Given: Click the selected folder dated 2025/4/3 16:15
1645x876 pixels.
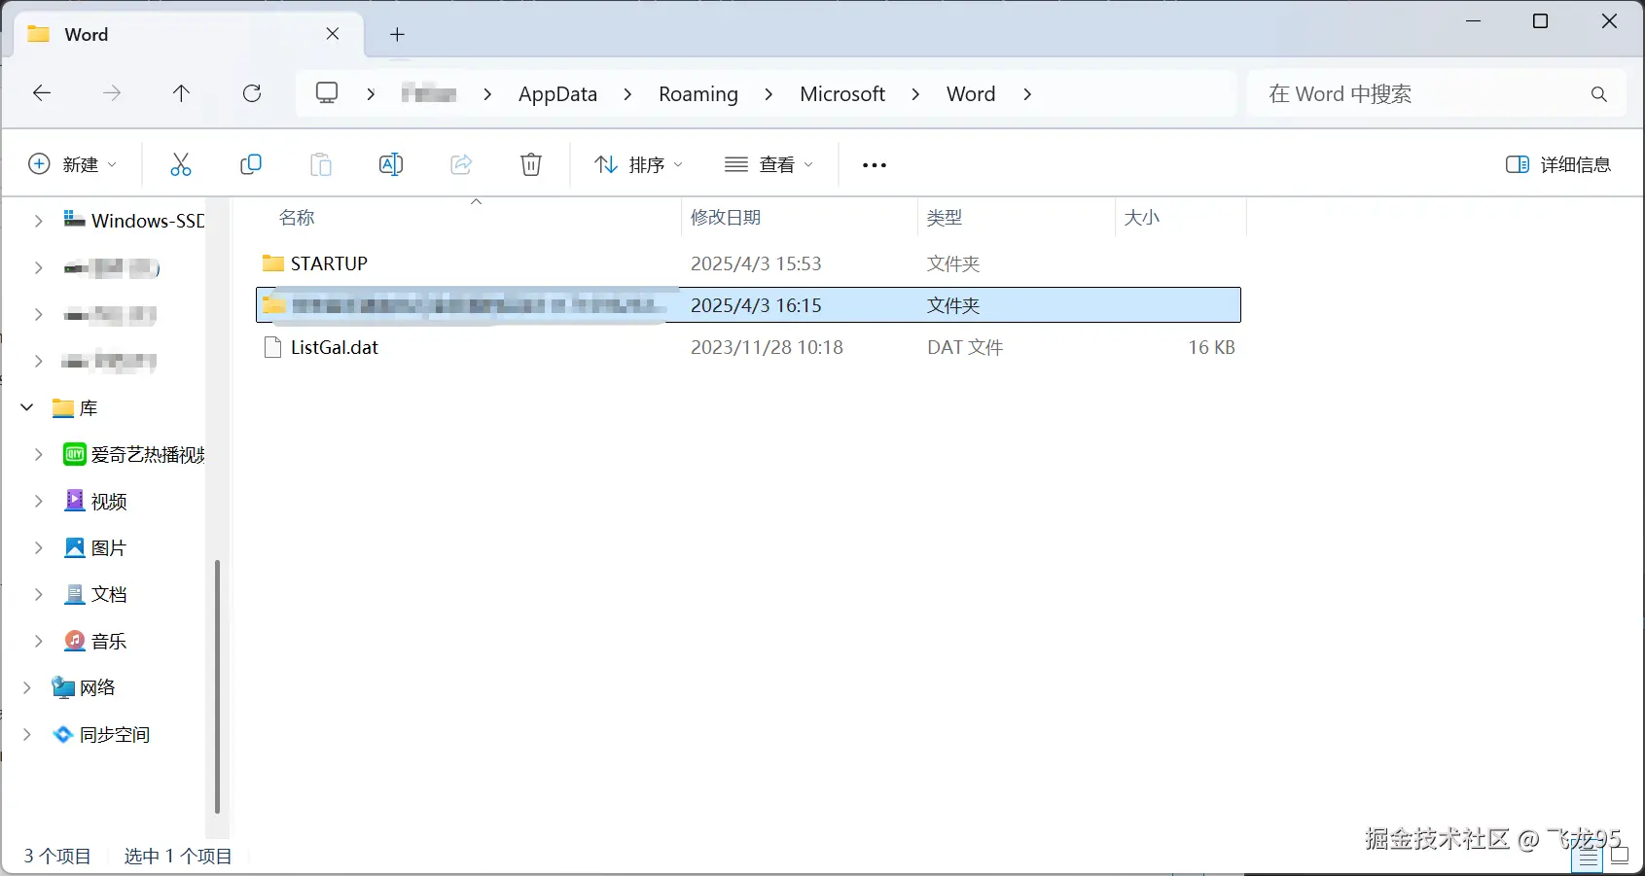Looking at the screenshot, I should tap(748, 305).
